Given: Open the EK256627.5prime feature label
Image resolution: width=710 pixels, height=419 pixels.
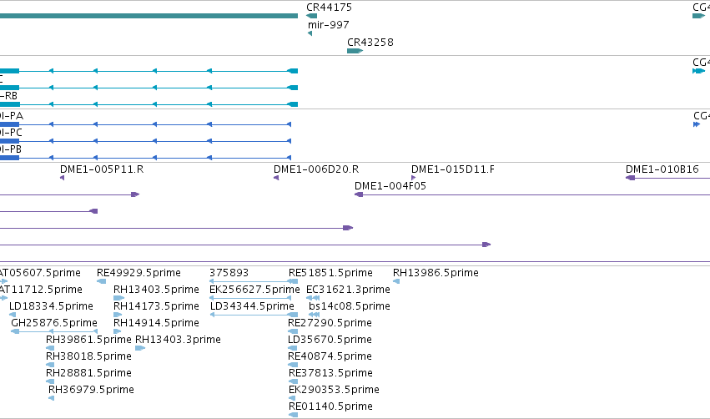Looking at the screenshot, I should (x=254, y=290).
